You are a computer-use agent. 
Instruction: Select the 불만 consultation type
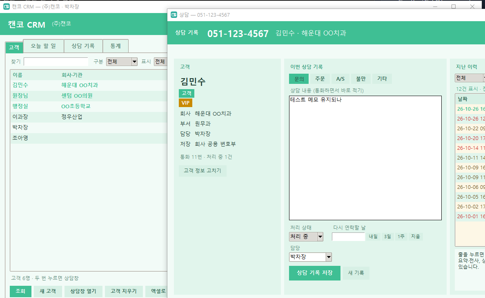(x=360, y=79)
